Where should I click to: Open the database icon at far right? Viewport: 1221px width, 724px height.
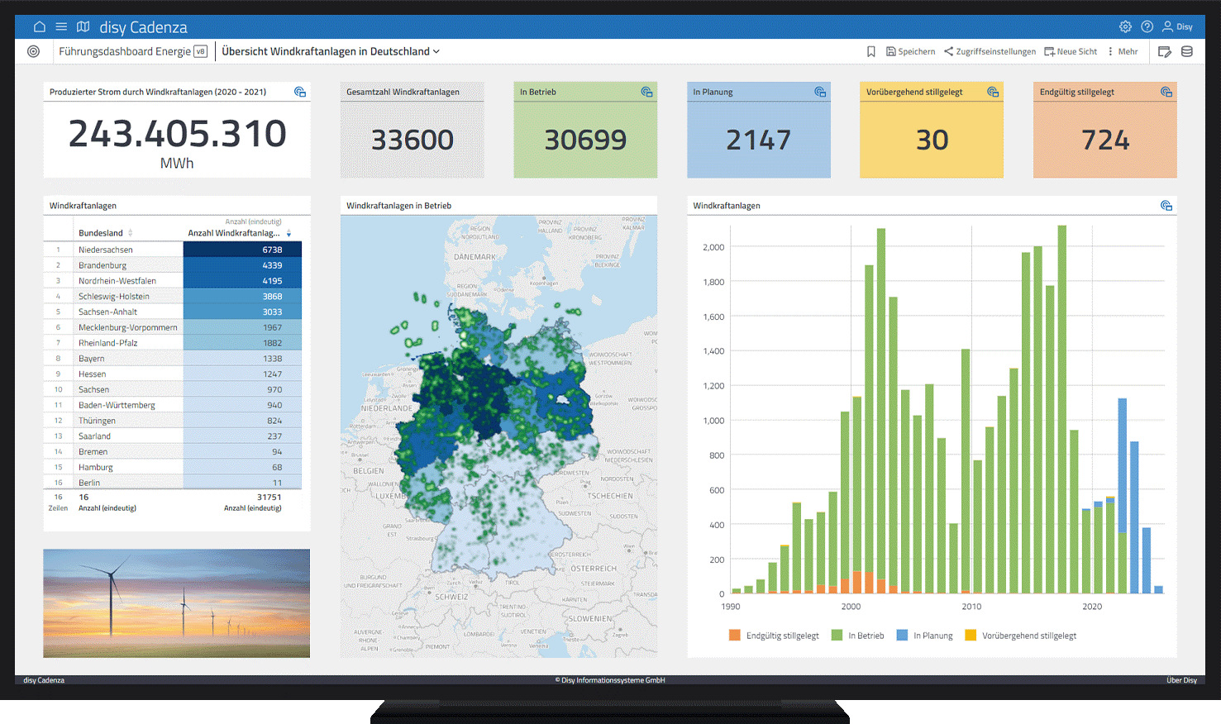[1187, 51]
